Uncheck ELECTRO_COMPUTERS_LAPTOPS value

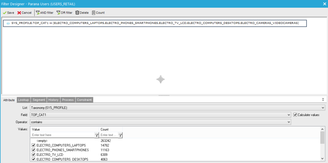(34, 145)
